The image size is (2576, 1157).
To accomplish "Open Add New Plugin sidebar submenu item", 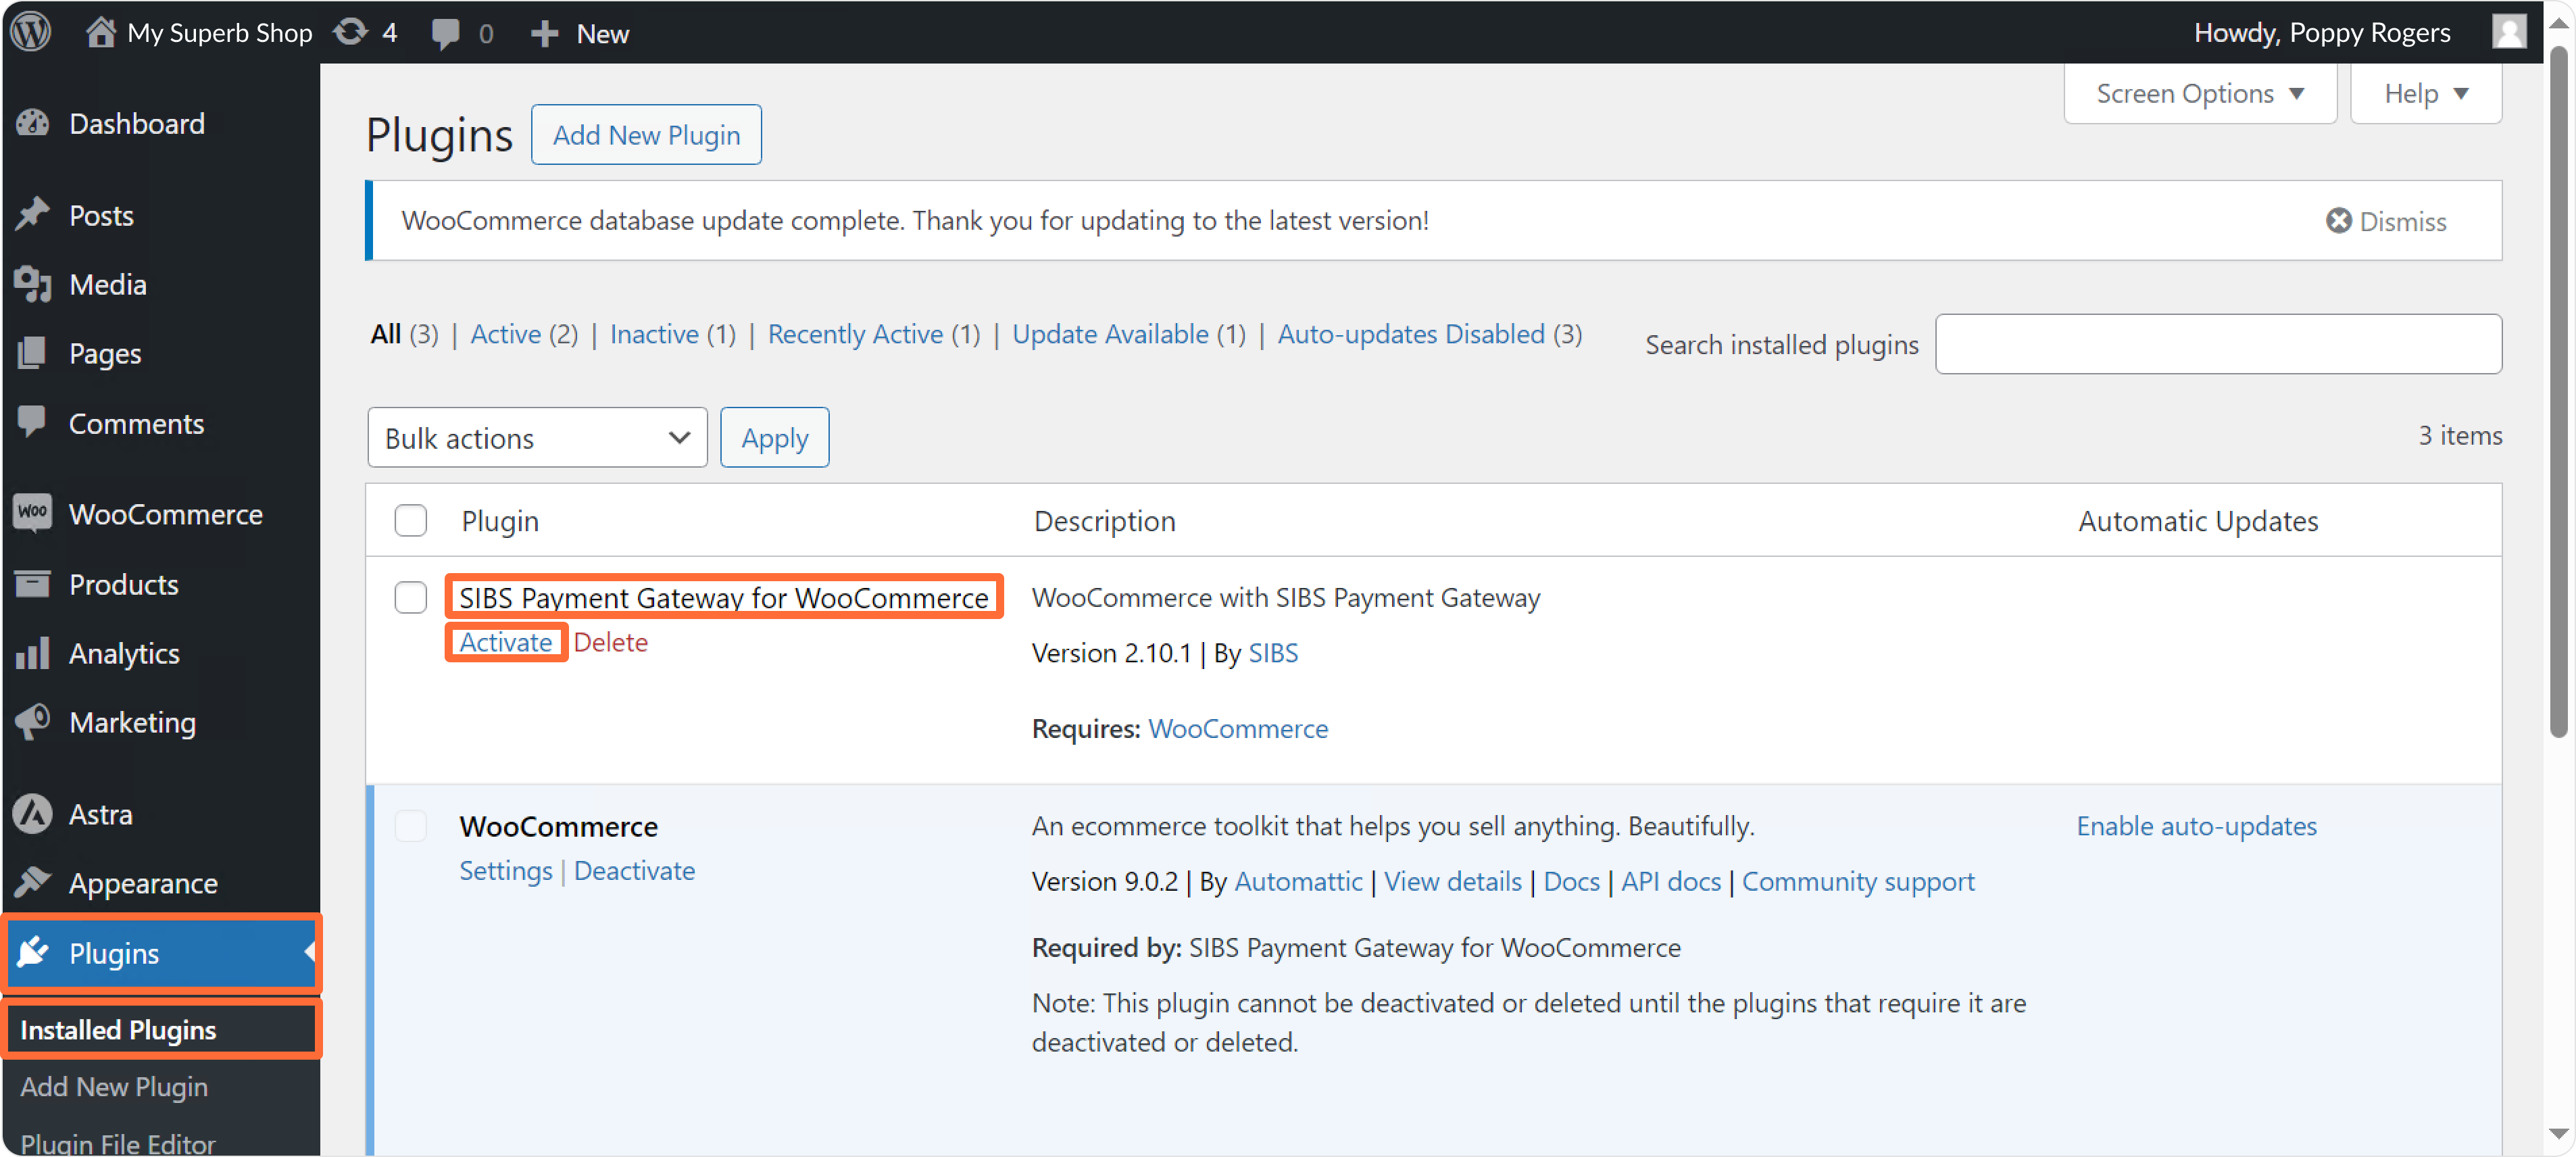I will tap(114, 1087).
